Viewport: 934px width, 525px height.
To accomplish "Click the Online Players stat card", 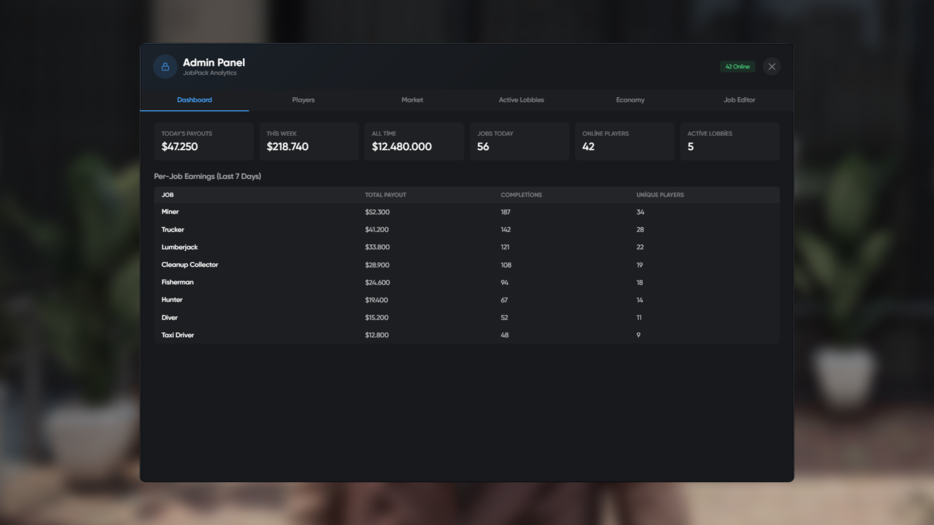I will tap(624, 141).
